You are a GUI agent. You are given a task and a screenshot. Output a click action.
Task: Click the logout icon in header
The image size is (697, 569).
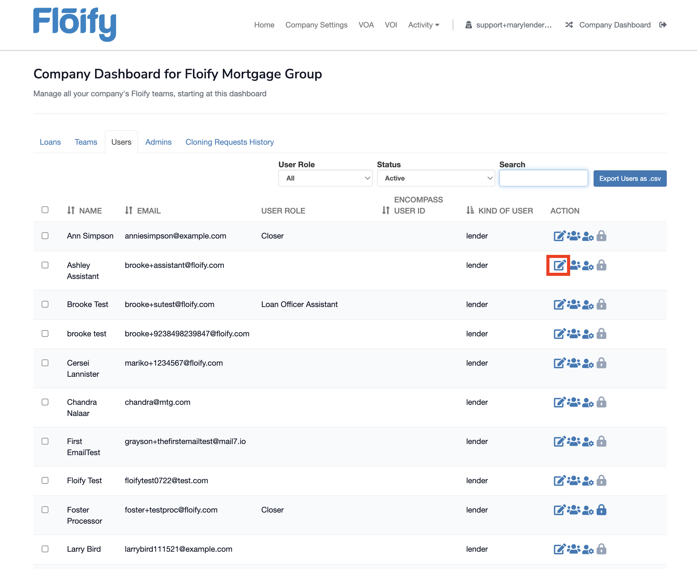662,25
